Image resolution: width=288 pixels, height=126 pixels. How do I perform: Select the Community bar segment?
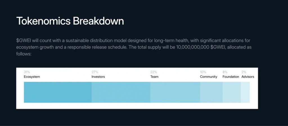[x=211, y=92]
